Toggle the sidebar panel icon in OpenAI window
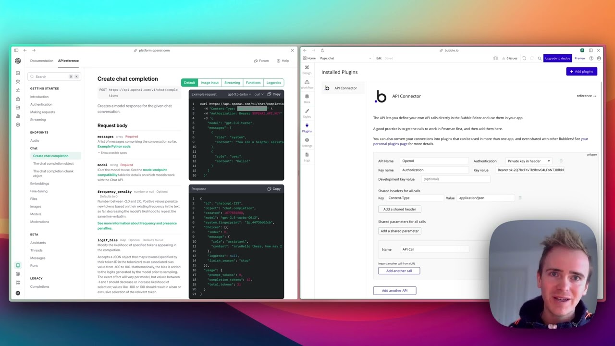This screenshot has height=346, width=615. 16,50
